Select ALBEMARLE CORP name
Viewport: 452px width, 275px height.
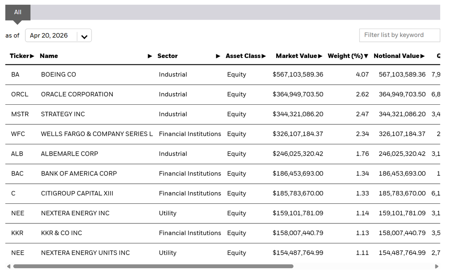pyautogui.click(x=69, y=154)
